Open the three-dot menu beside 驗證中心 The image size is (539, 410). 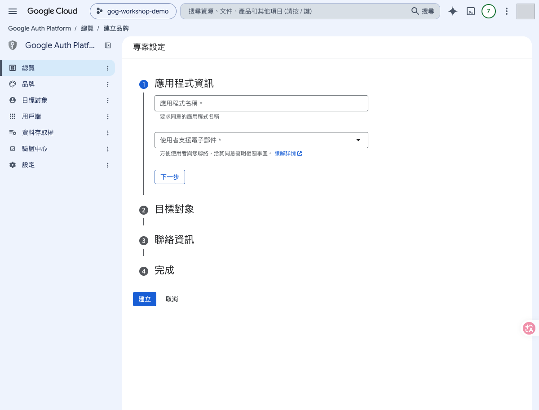(108, 149)
